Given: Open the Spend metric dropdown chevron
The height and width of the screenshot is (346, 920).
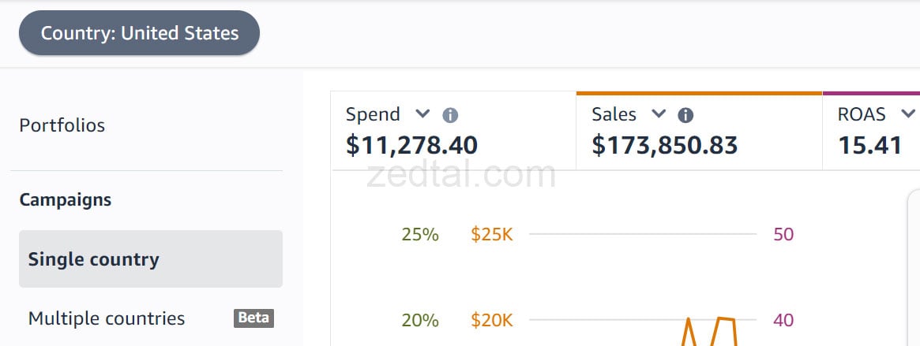Looking at the screenshot, I should click(422, 114).
